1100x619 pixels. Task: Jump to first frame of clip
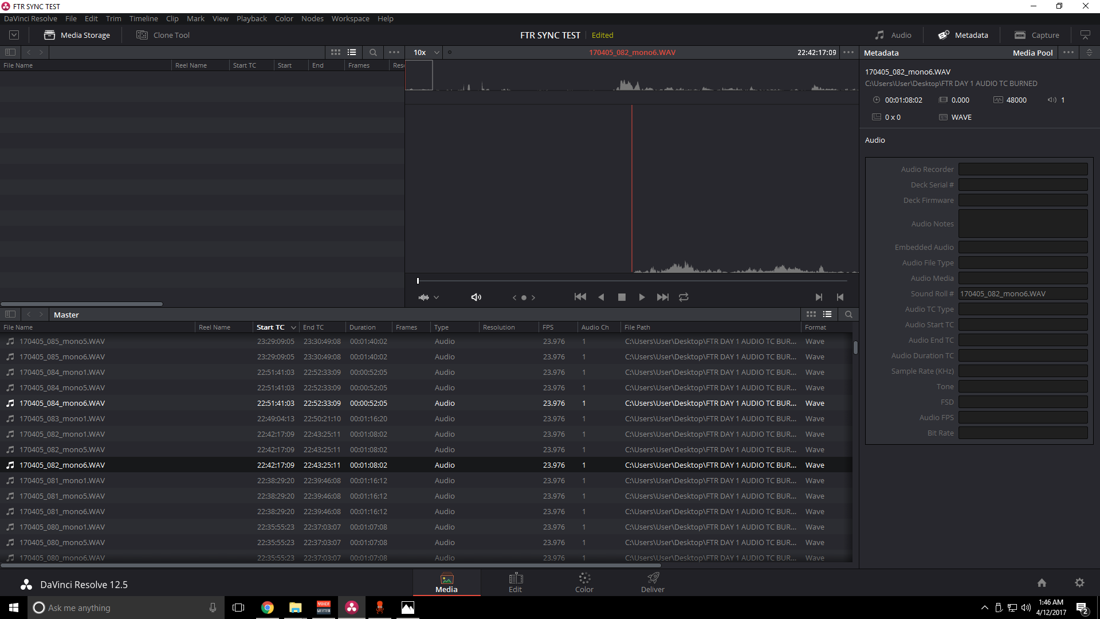point(580,297)
